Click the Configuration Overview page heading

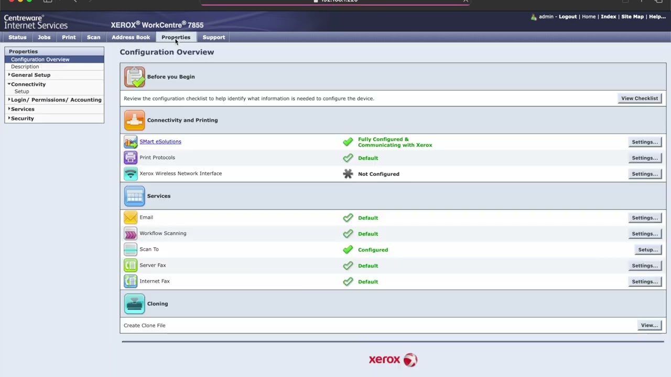click(167, 52)
